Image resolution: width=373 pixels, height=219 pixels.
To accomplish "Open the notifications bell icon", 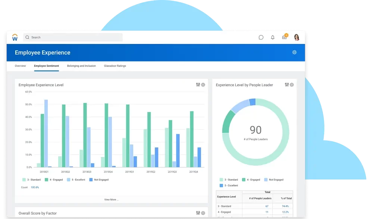I will click(x=273, y=37).
